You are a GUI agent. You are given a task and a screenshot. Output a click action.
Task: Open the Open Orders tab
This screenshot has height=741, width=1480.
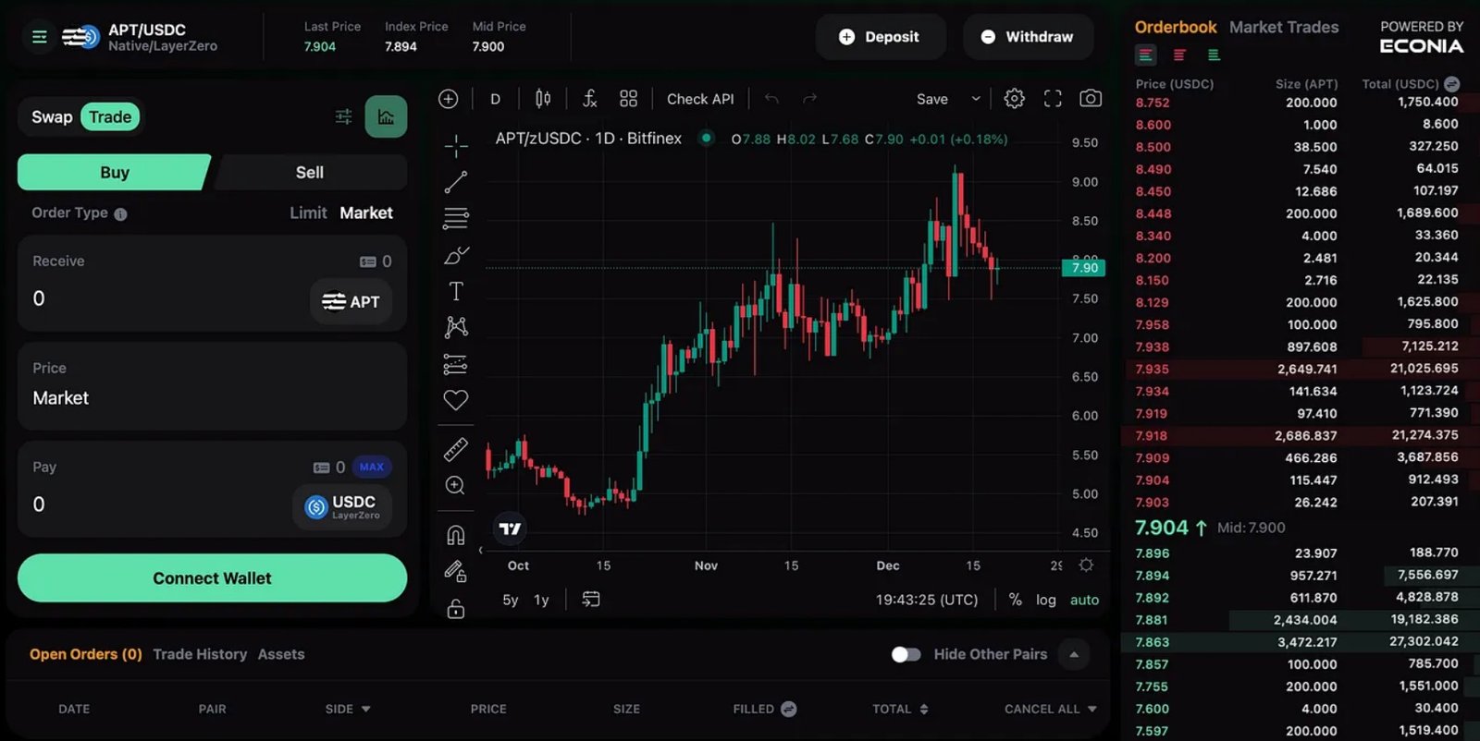tap(86, 654)
